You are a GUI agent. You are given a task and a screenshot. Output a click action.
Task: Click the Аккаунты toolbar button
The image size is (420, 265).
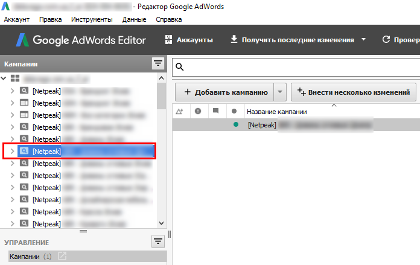pos(189,40)
